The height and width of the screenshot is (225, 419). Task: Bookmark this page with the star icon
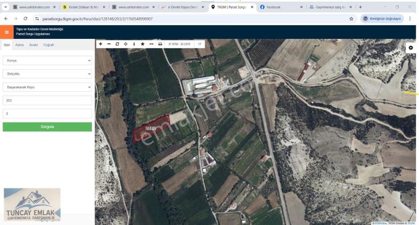pos(351,19)
